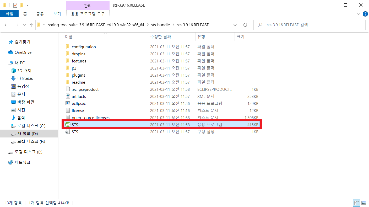This screenshot has width=369, height=207.
Task: Select the open-source-licenses file name
Action: [x=91, y=118]
